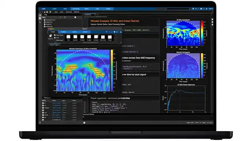This screenshot has width=252, height=141.
Task: Click the Copy Figure icon
Action: click(55, 35)
